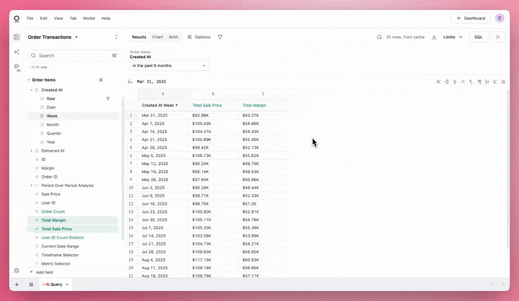
Task: Decrease decimal places for the values
Action: click(x=471, y=82)
